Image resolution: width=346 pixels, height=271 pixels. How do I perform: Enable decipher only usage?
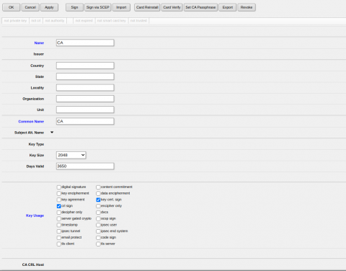click(59, 213)
